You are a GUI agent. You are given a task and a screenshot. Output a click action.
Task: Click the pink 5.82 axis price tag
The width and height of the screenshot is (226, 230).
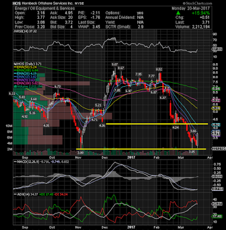[216, 101]
